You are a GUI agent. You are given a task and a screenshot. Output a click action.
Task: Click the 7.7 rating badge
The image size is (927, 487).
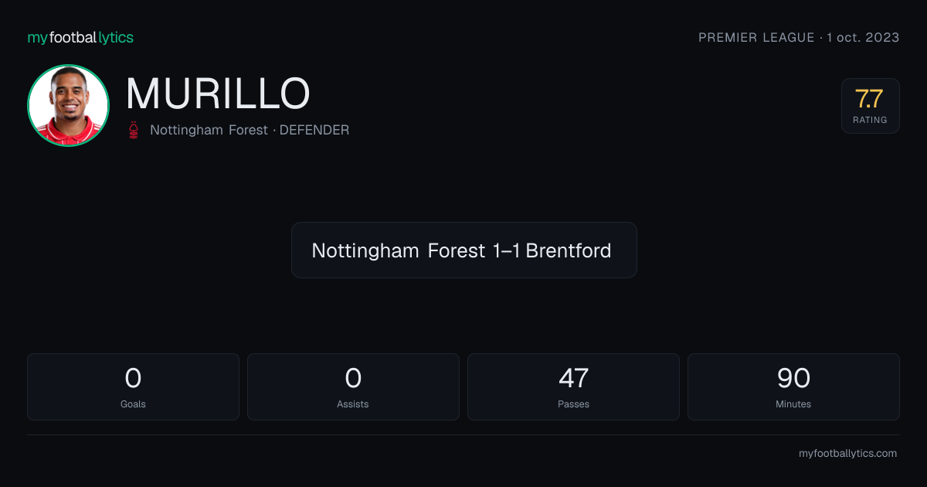click(x=870, y=106)
